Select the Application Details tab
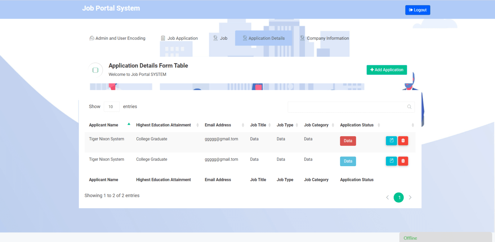495x242 pixels. pos(264,38)
